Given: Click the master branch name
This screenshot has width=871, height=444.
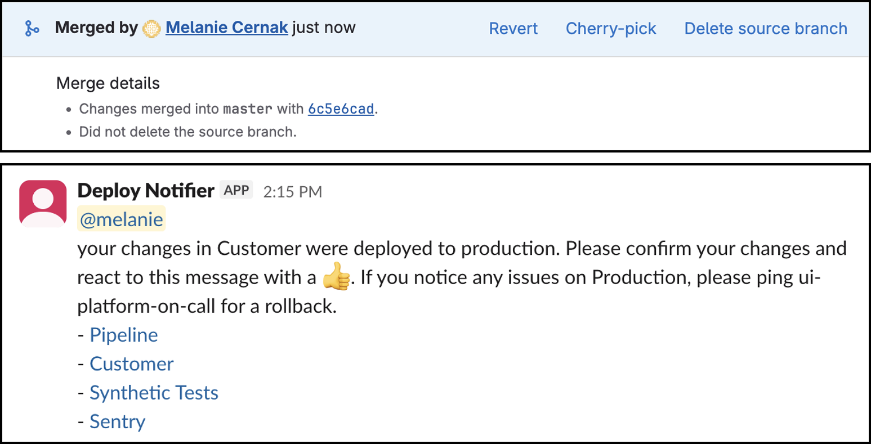Looking at the screenshot, I should (x=248, y=109).
